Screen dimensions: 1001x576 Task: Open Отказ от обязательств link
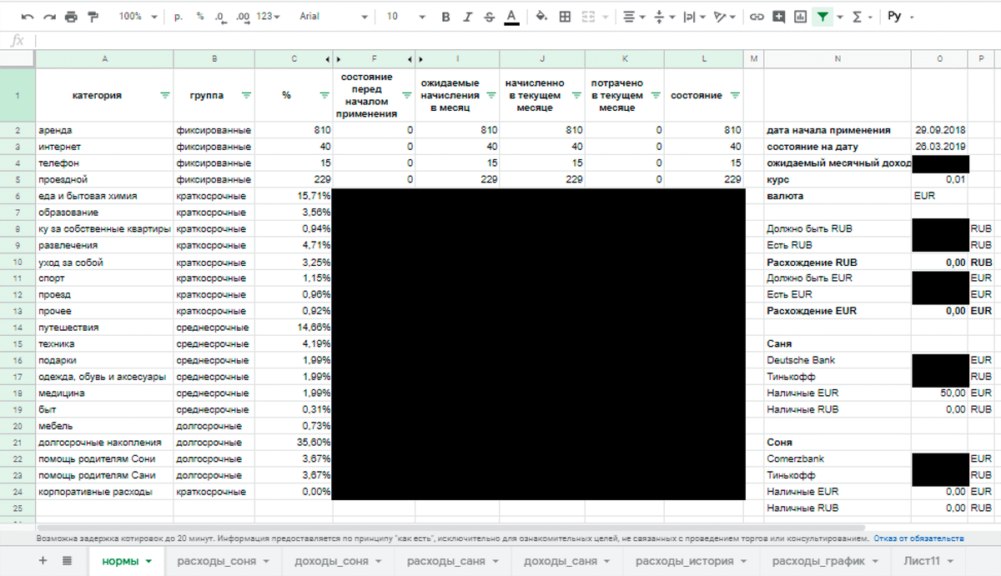pos(918,538)
